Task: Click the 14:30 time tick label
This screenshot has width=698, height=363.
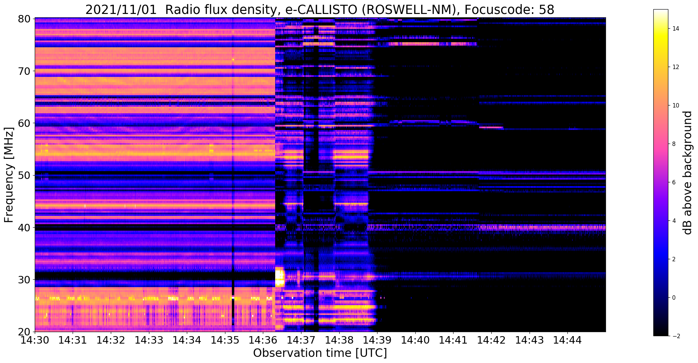Action: pyautogui.click(x=35, y=340)
